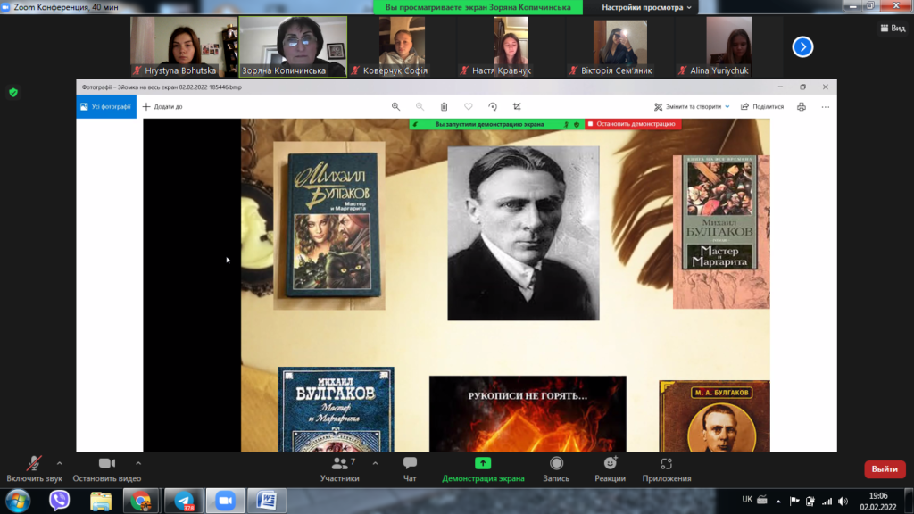This screenshot has width=914, height=514.
Task: Stop video with Остановить видео
Action: (107, 469)
